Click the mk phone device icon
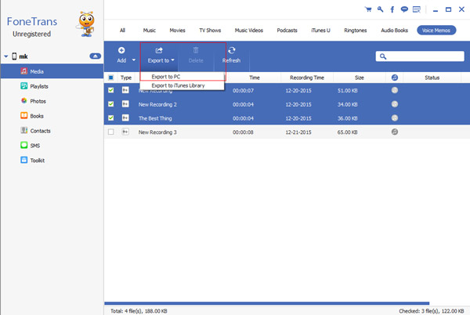Screen dimensions: 470x315 14,56
